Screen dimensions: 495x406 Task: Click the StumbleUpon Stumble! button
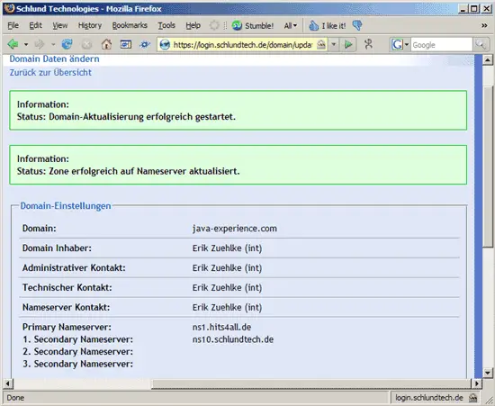pyautogui.click(x=253, y=25)
